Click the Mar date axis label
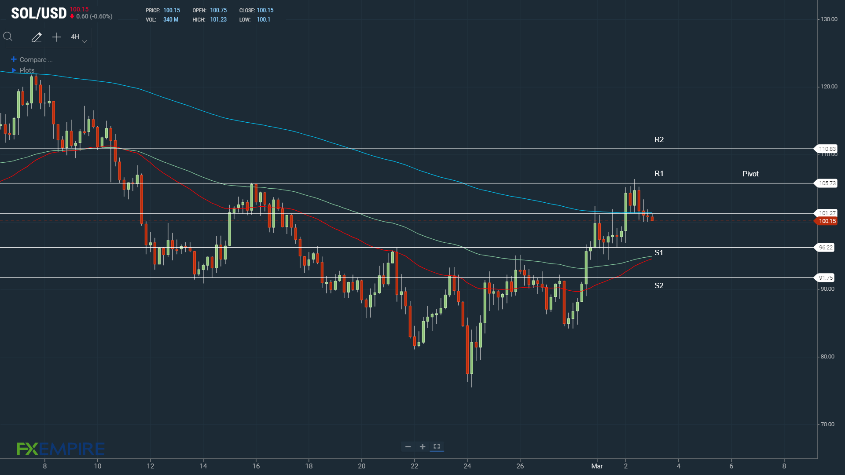Viewport: 845px width, 475px height. tap(597, 466)
